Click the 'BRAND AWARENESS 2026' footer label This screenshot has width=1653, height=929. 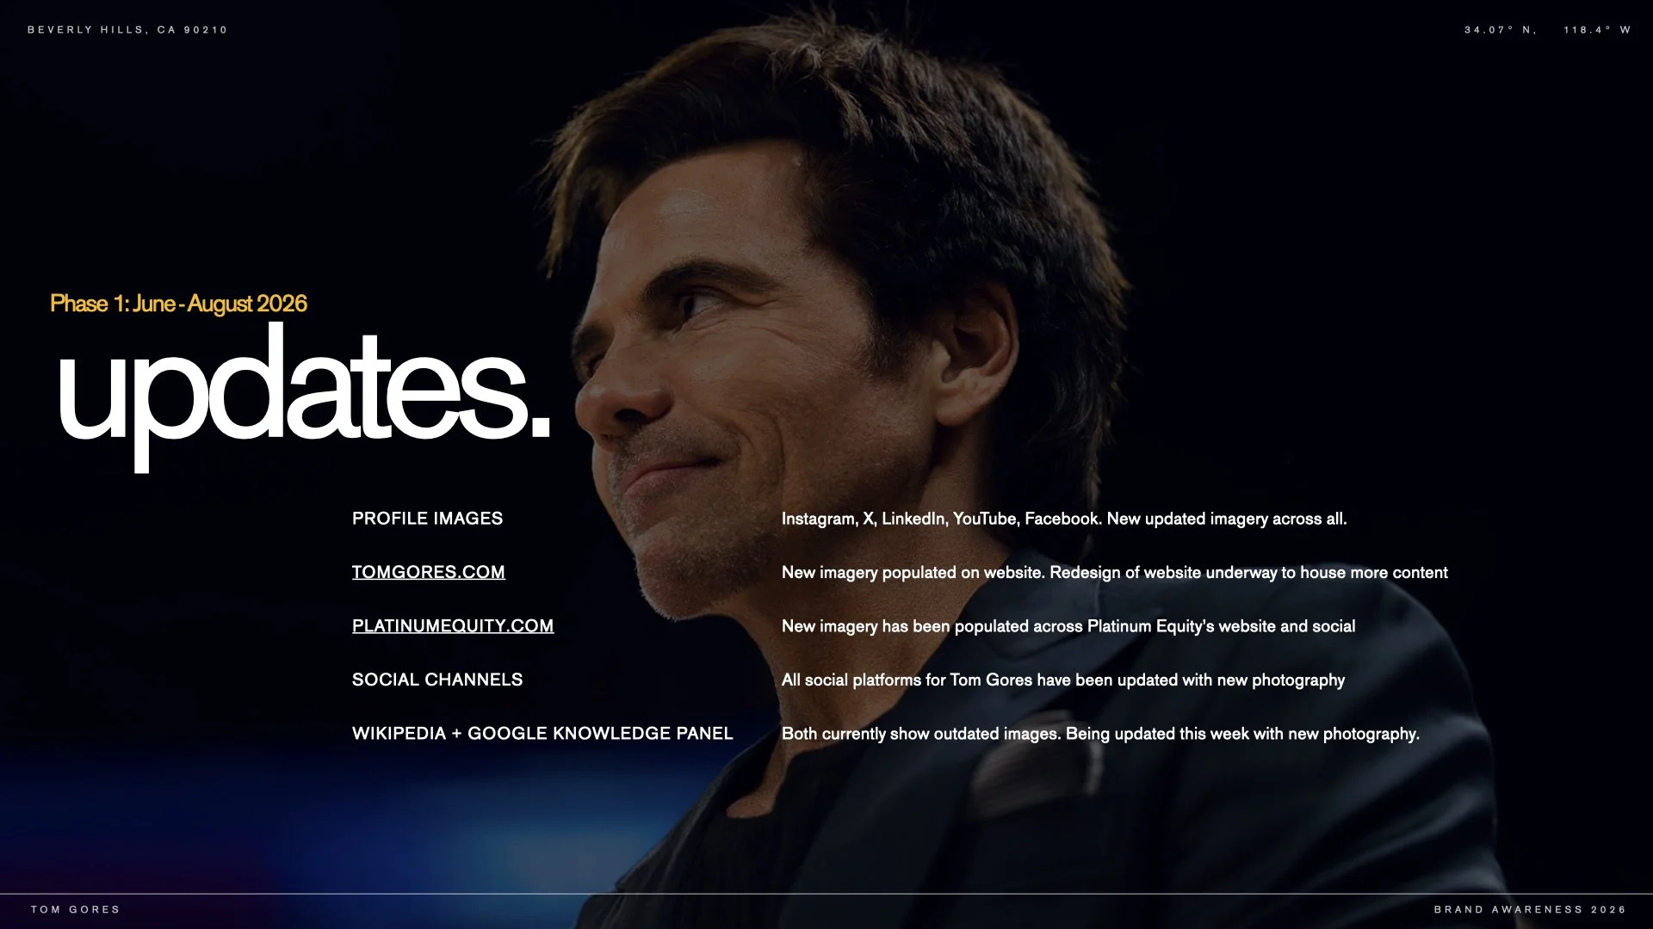[1530, 909]
